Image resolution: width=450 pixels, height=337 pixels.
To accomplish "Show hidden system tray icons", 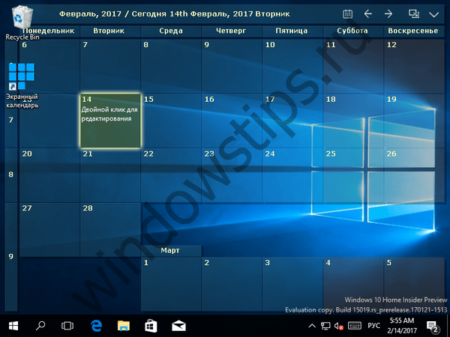I will [x=312, y=326].
